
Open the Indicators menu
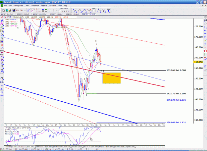[x=35, y=6]
